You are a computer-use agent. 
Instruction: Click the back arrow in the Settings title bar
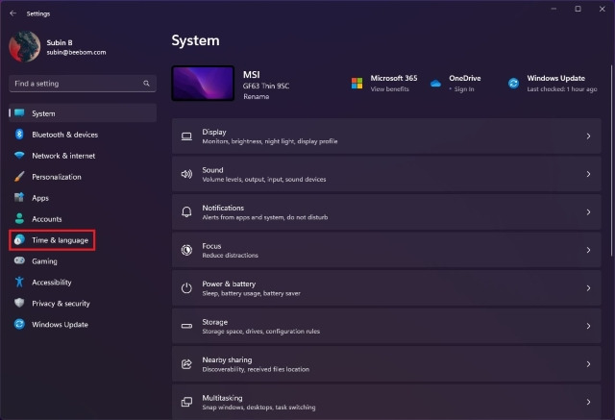(x=12, y=13)
